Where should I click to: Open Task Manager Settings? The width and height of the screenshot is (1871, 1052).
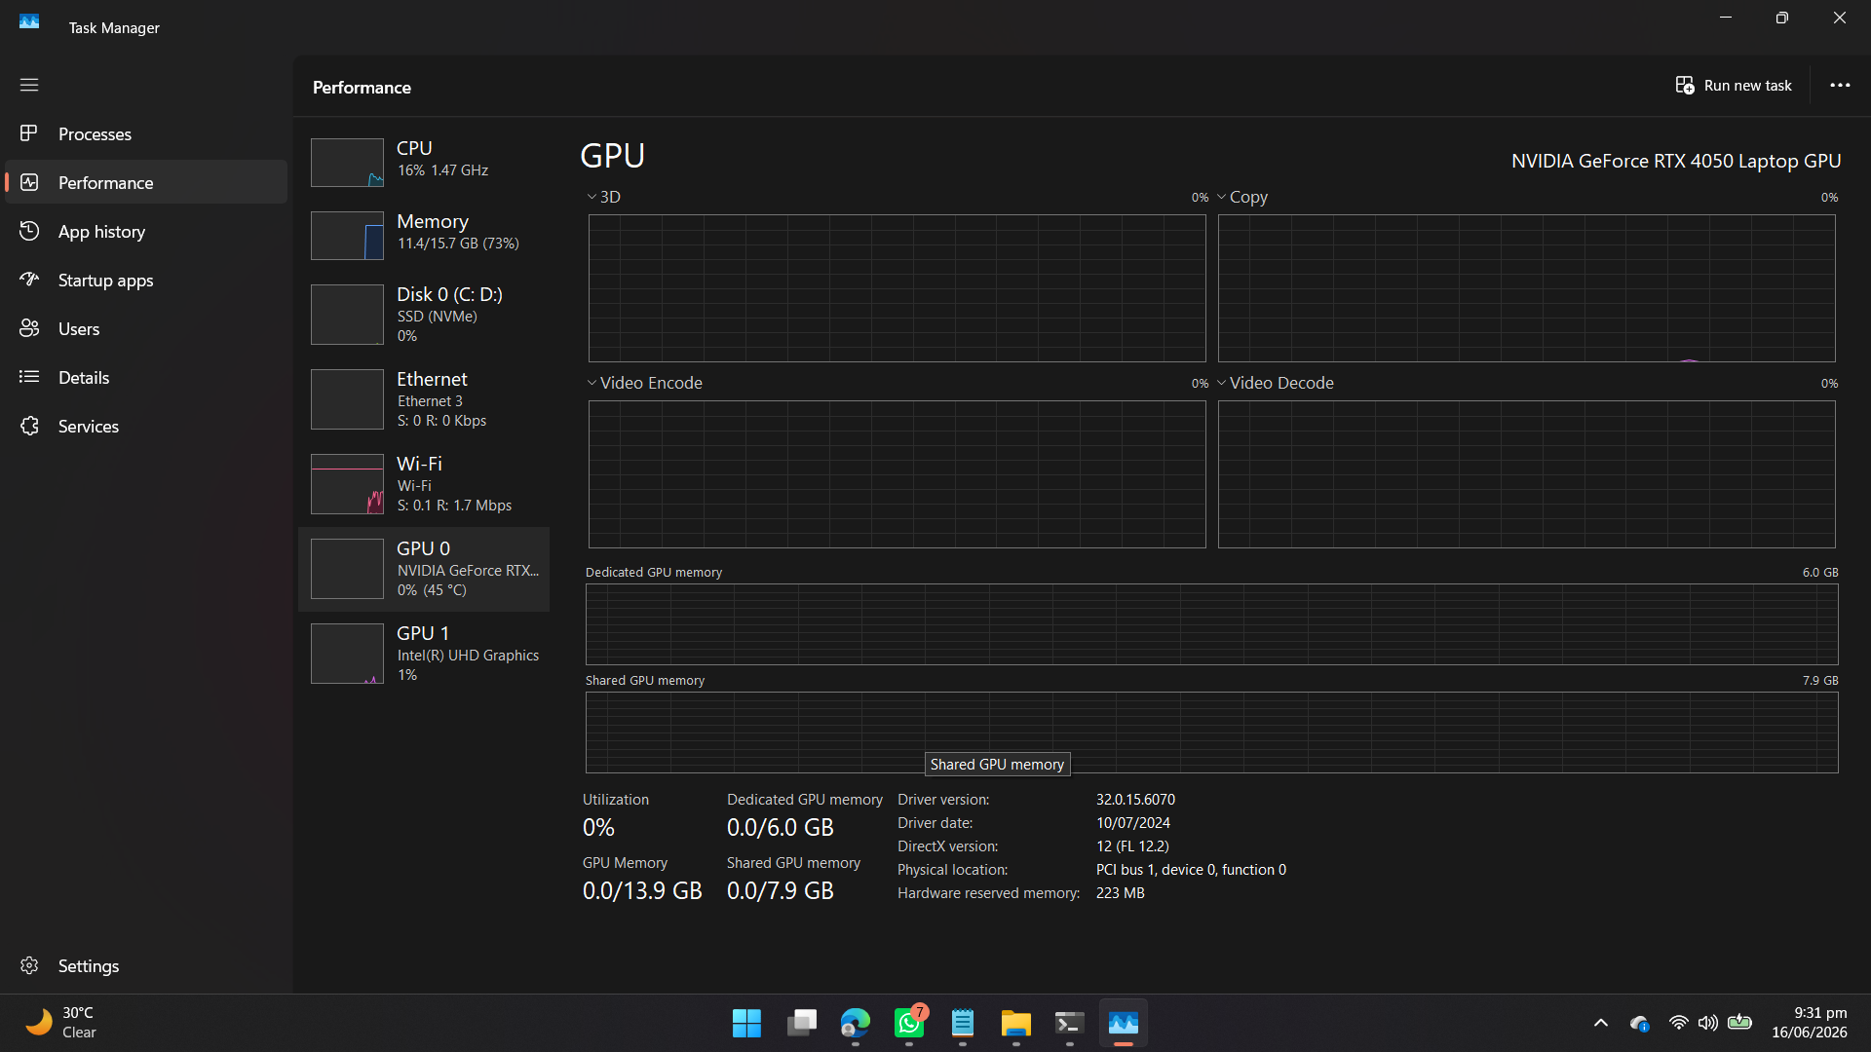pyautogui.click(x=146, y=965)
